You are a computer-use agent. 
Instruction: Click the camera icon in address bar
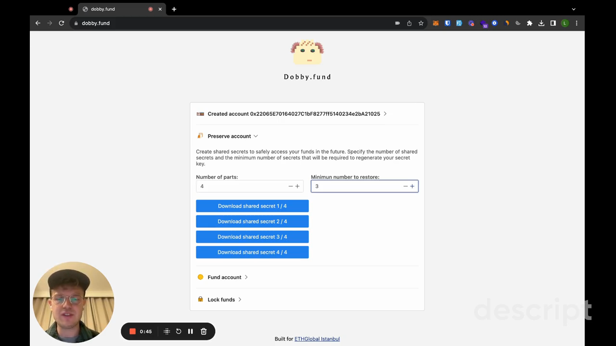(x=398, y=23)
